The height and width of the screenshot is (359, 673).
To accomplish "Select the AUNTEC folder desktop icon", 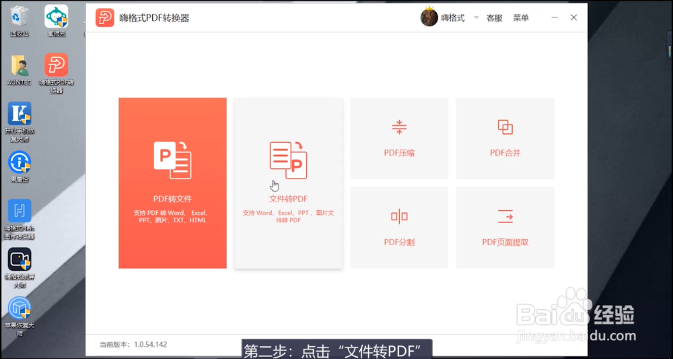I will (20, 70).
